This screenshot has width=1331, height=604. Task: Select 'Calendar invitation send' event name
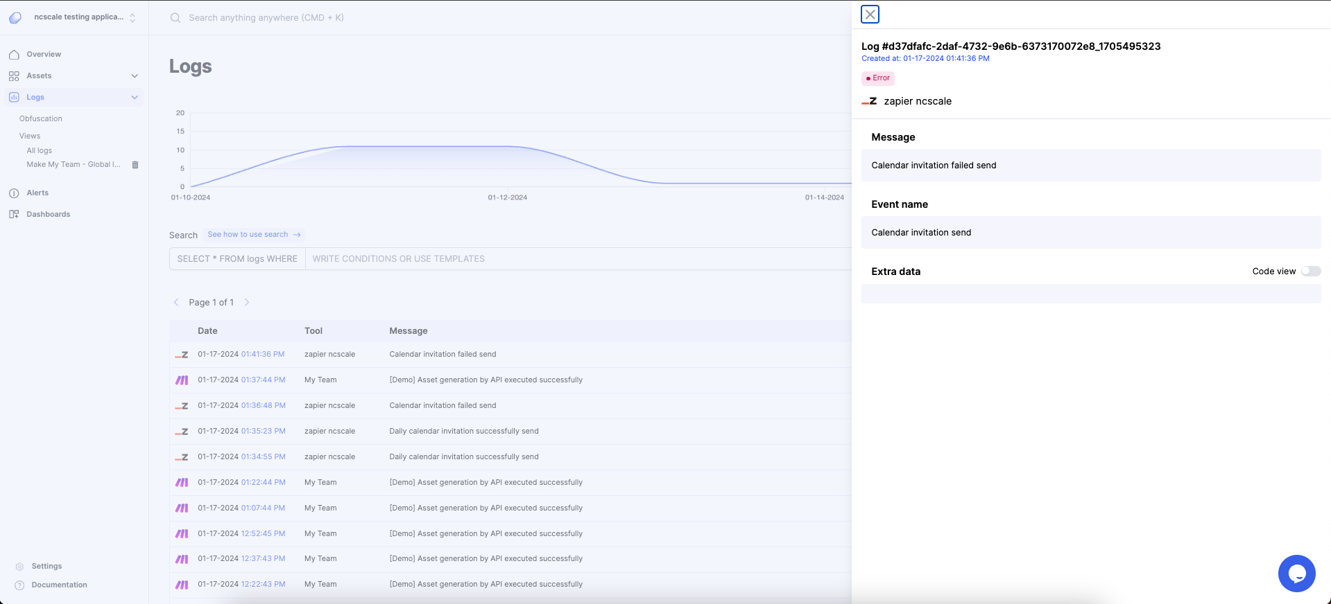pos(921,233)
